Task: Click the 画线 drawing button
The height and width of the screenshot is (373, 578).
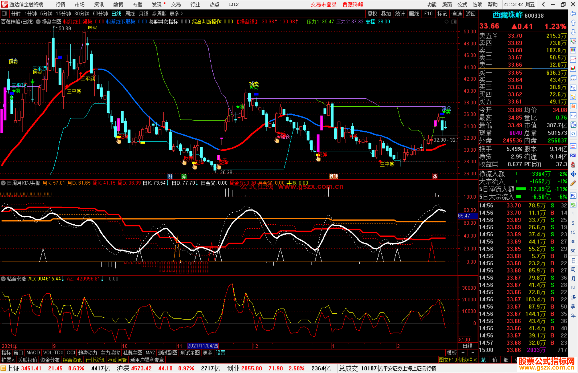Action: [x=414, y=14]
